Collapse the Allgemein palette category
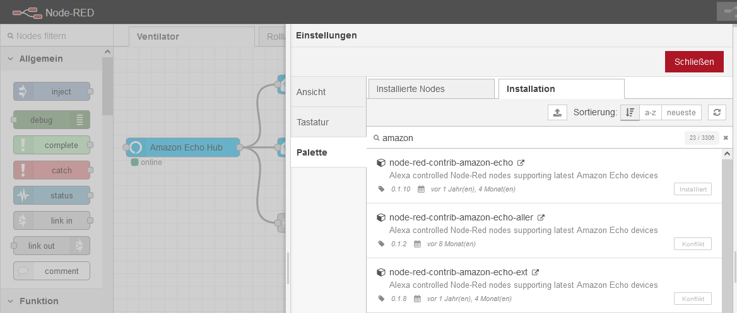The width and height of the screenshot is (737, 313). pos(10,59)
